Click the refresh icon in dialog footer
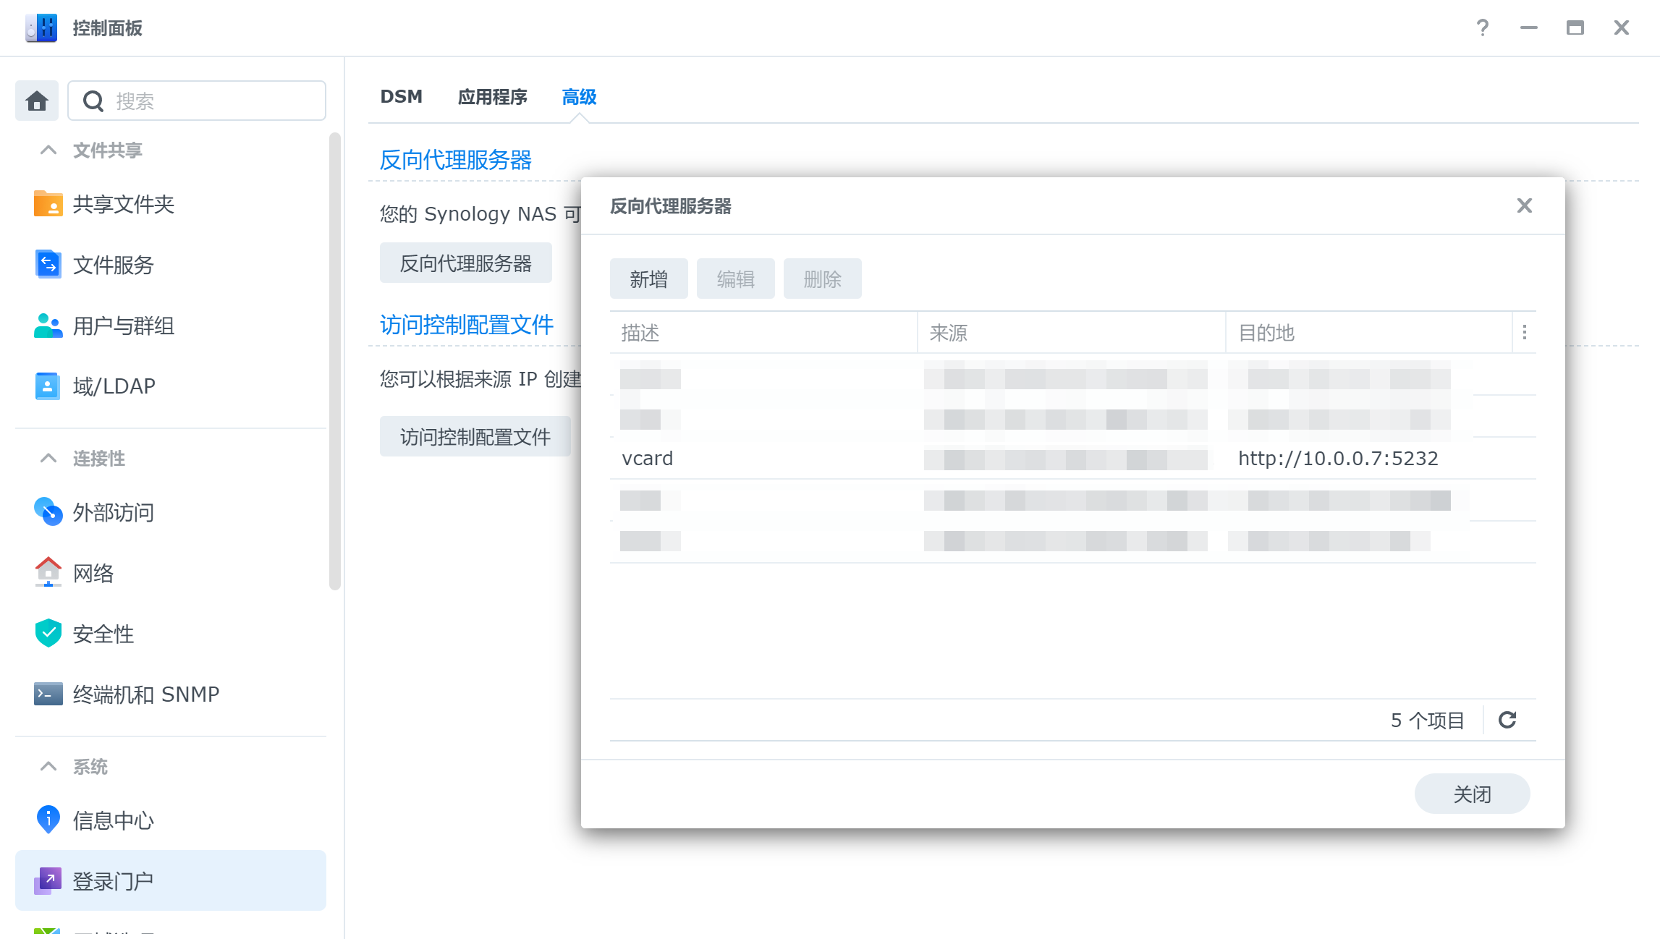Image resolution: width=1660 pixels, height=939 pixels. click(1507, 720)
